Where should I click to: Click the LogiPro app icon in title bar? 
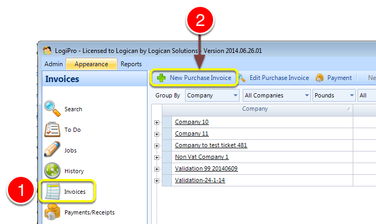[x=47, y=50]
